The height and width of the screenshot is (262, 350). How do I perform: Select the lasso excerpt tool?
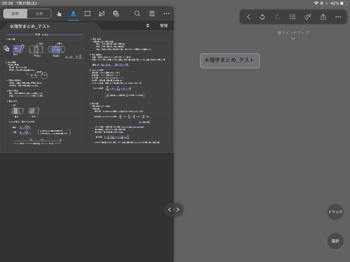(101, 14)
